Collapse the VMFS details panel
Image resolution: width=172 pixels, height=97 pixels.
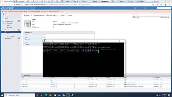[x=24, y=33]
